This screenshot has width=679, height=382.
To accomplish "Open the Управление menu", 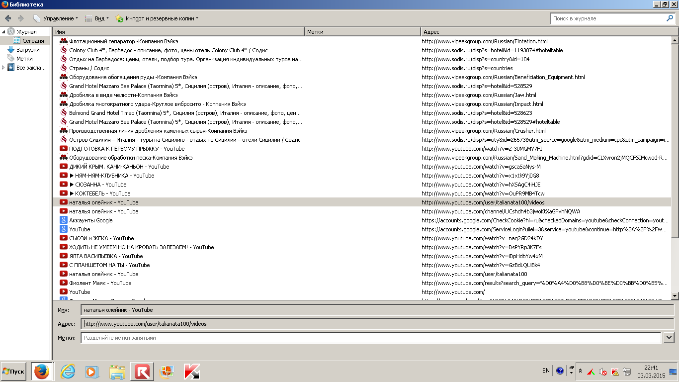I will click(56, 18).
